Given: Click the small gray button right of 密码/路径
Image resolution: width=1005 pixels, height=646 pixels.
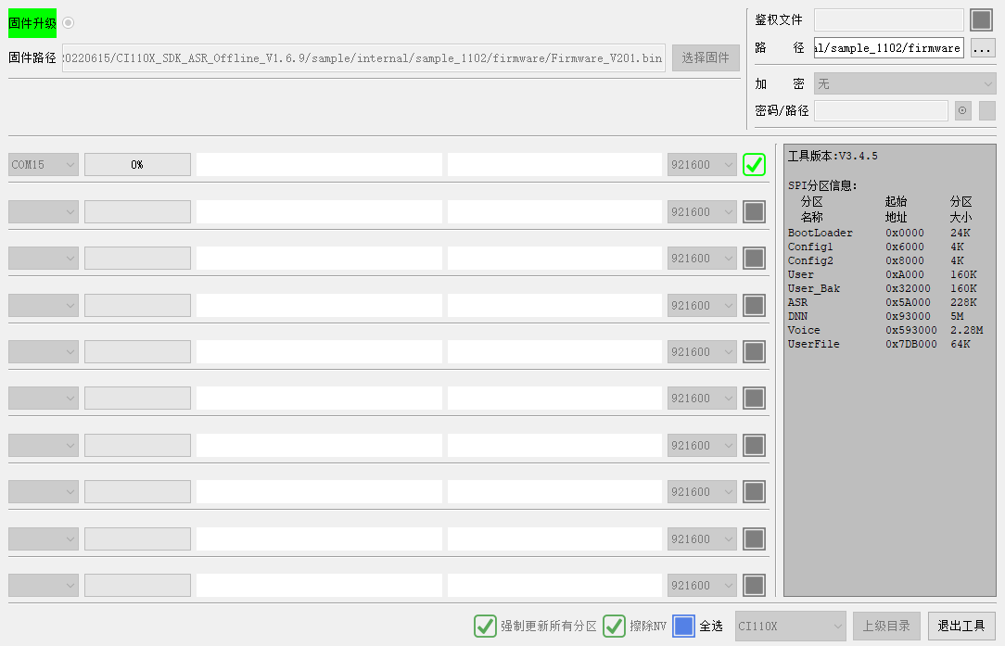Looking at the screenshot, I should [987, 111].
